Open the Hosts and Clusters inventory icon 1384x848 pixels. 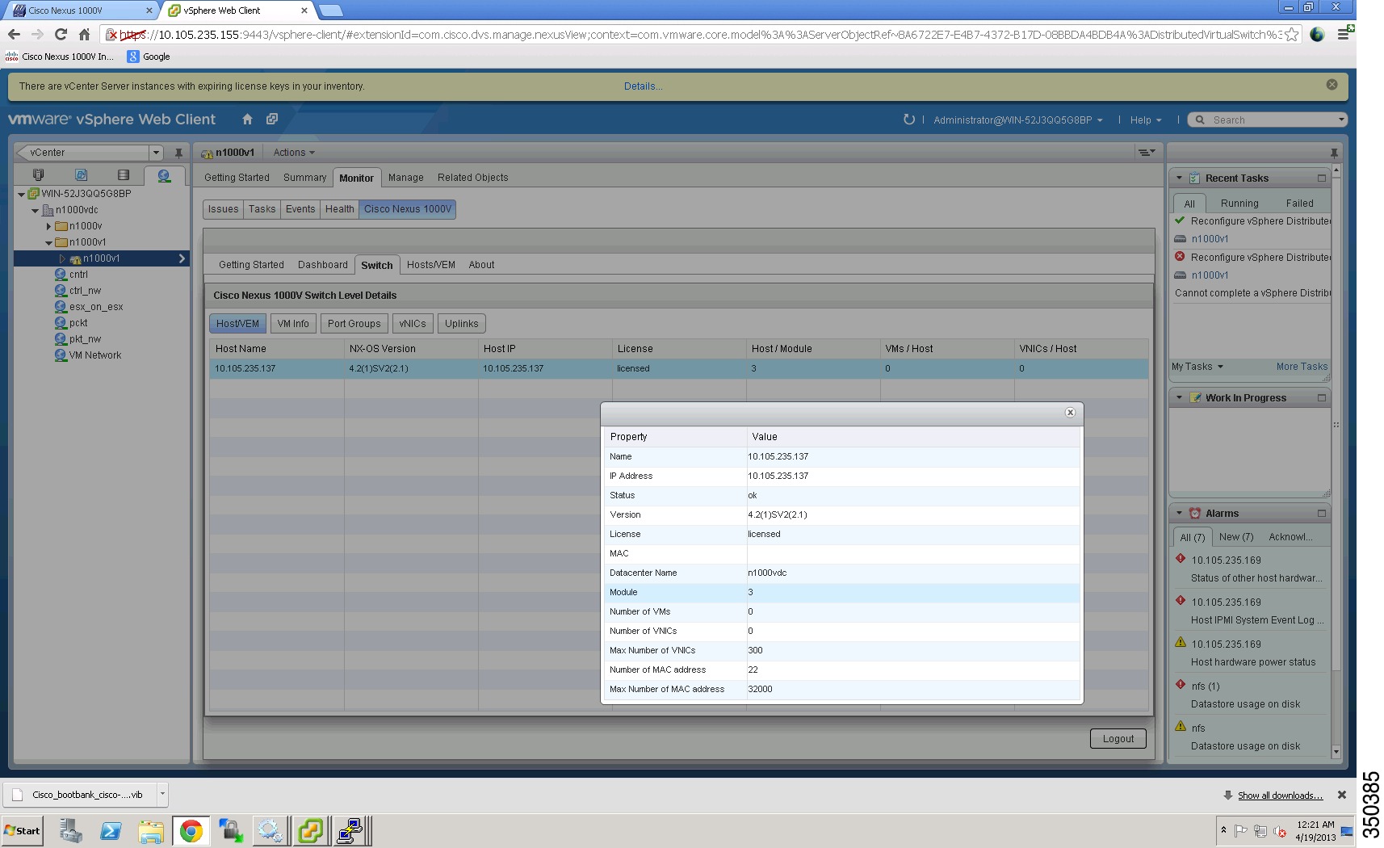[38, 175]
